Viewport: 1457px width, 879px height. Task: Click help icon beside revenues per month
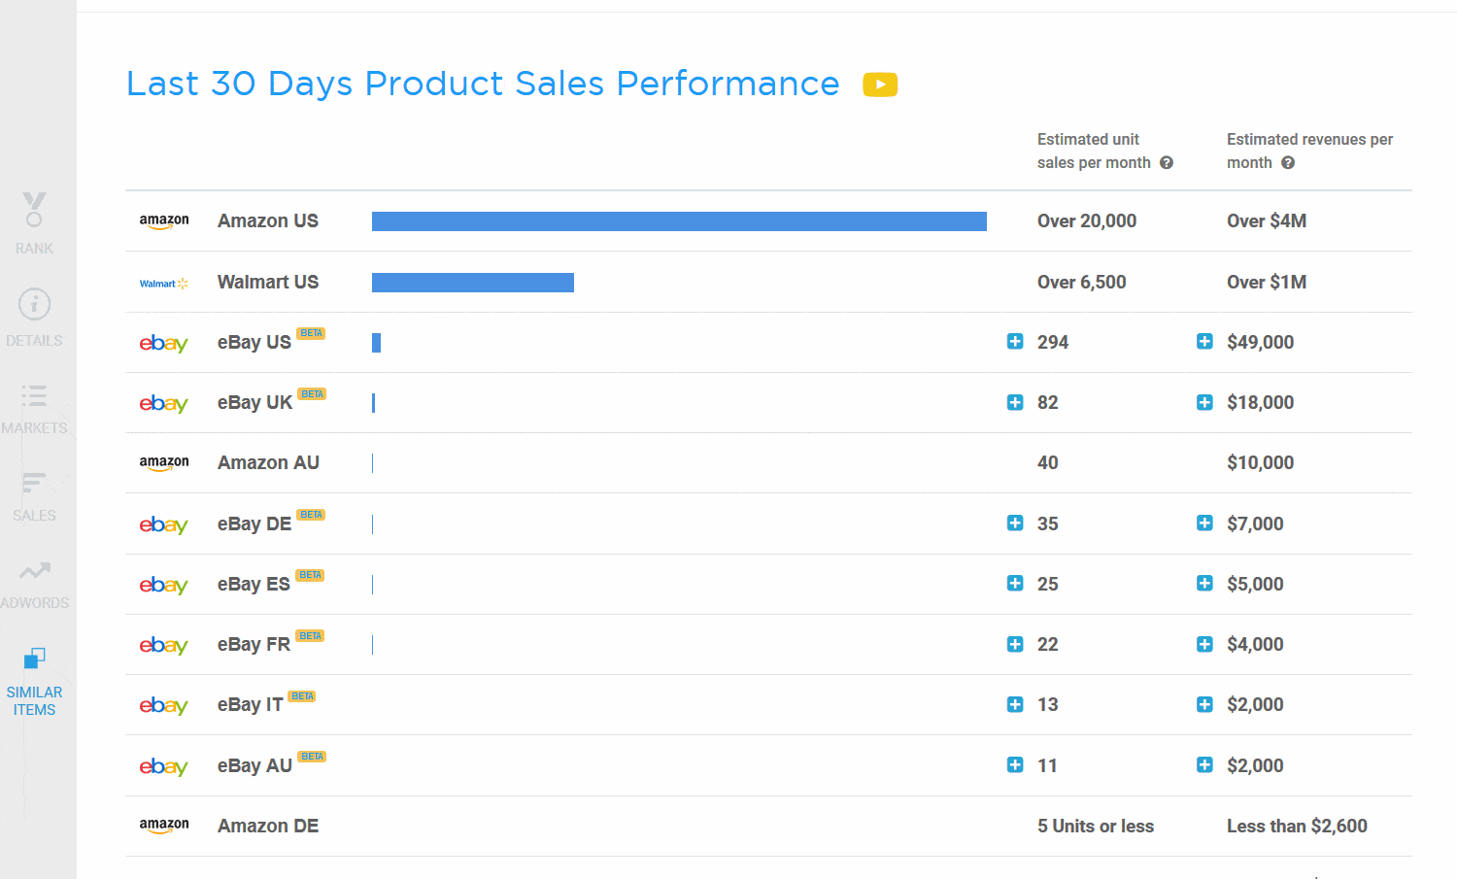coord(1288,163)
